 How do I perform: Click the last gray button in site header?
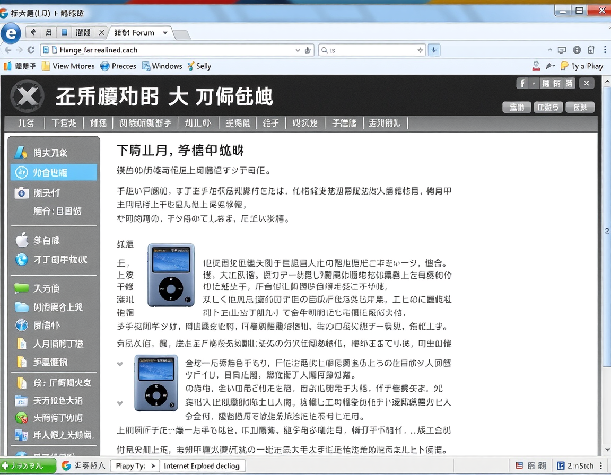pos(580,107)
